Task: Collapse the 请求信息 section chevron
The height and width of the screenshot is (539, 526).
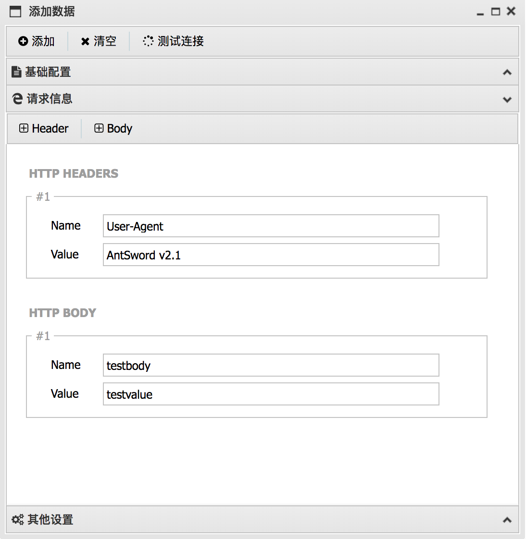Action: [507, 100]
